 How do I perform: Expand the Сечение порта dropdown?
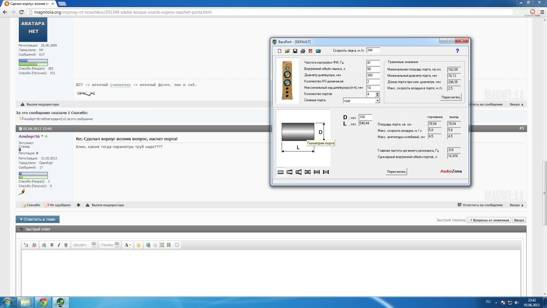coord(377,101)
